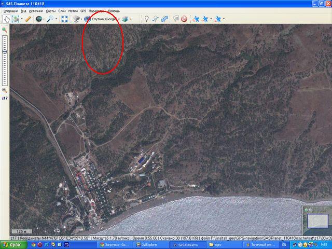
Task: Click the minimap overview thumbnail
Action: [x=316, y=221]
